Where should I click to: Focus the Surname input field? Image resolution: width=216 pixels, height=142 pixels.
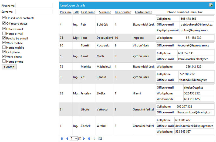pyautogui.click(x=34, y=12)
